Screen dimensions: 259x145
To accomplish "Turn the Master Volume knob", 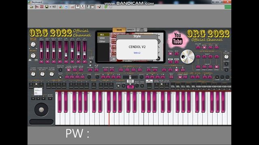I will [33, 44].
